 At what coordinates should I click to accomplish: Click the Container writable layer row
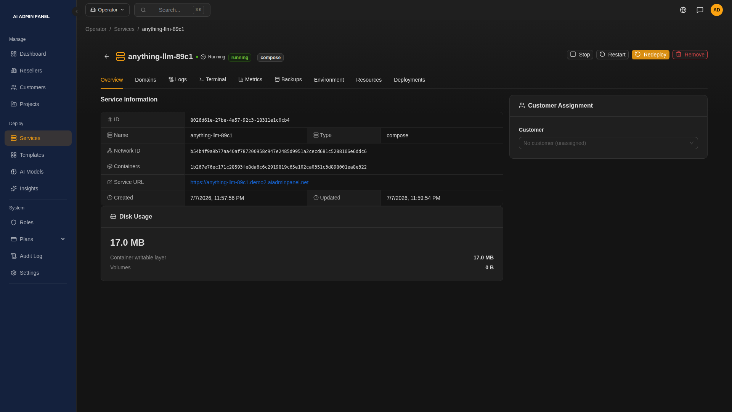pyautogui.click(x=302, y=257)
